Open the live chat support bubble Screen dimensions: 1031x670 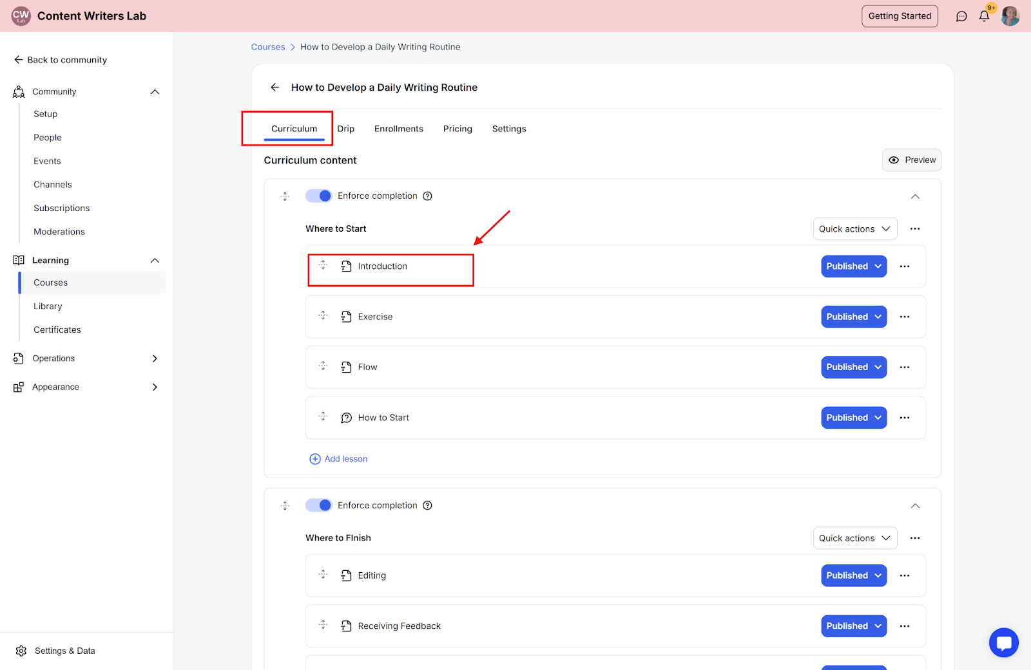click(1003, 642)
